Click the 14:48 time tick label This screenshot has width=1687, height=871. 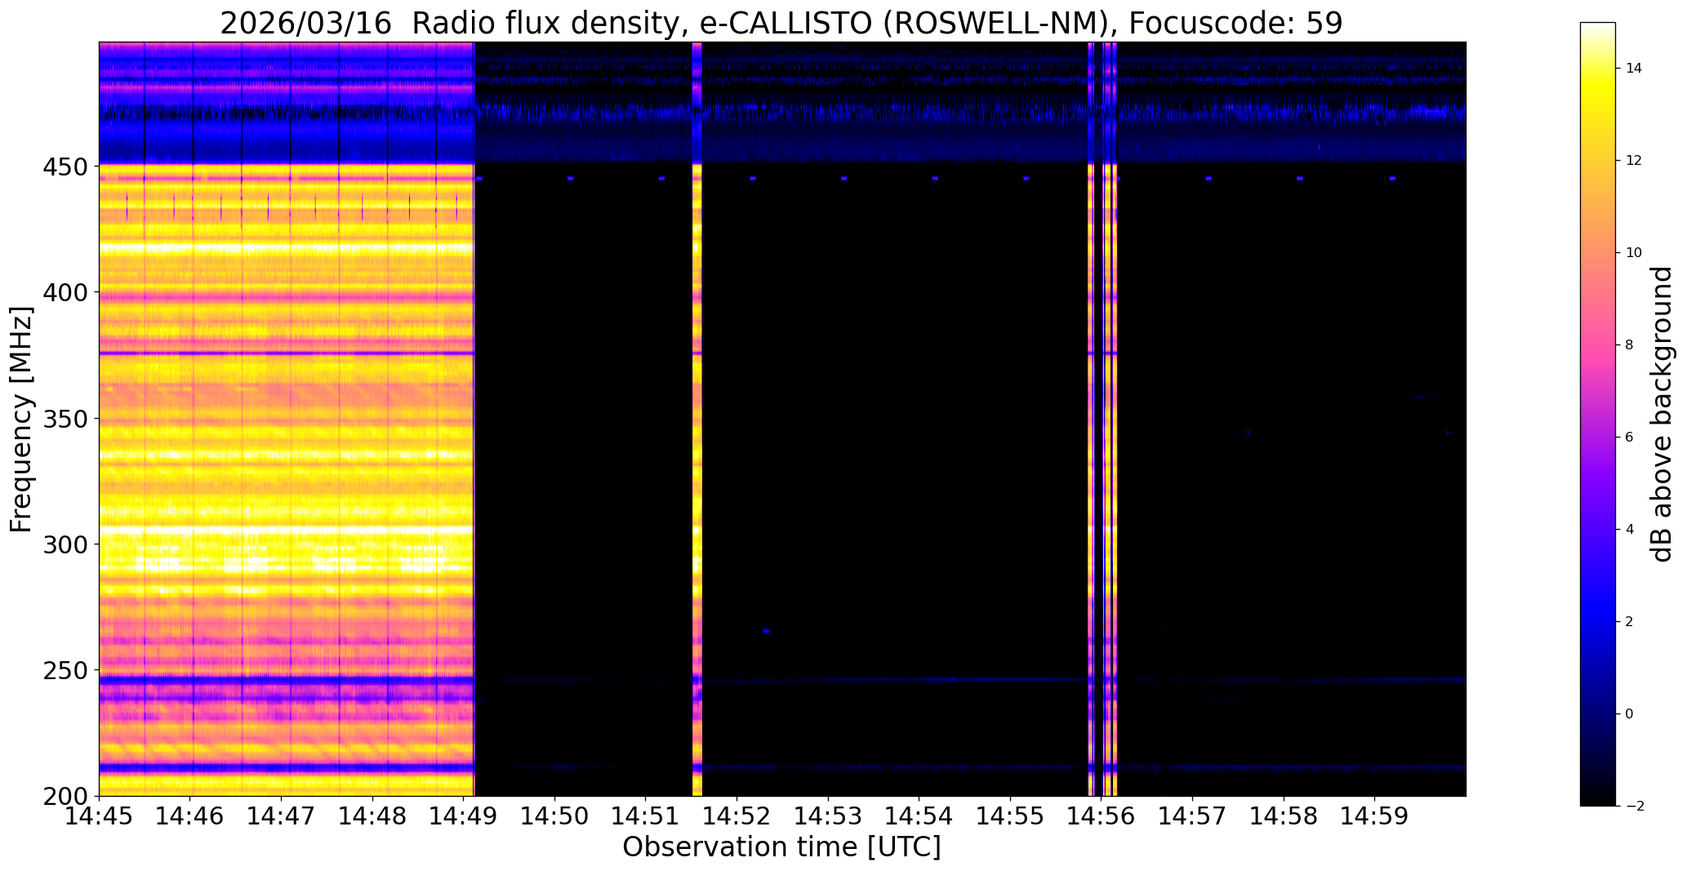[373, 817]
